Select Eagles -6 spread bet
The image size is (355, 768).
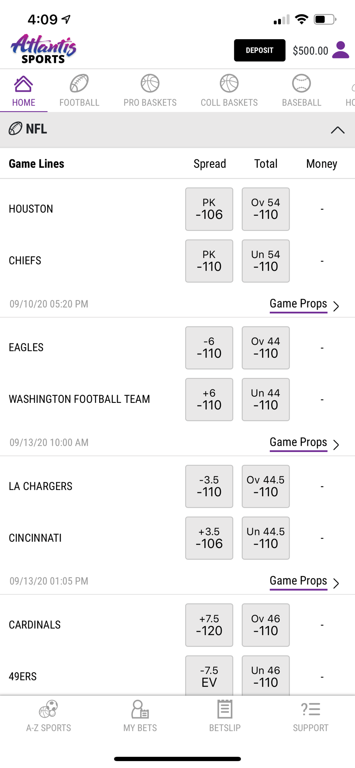(209, 348)
